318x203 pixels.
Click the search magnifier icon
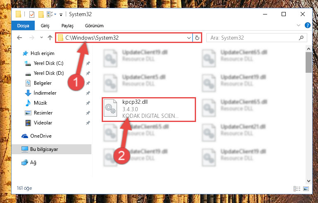click(301, 38)
